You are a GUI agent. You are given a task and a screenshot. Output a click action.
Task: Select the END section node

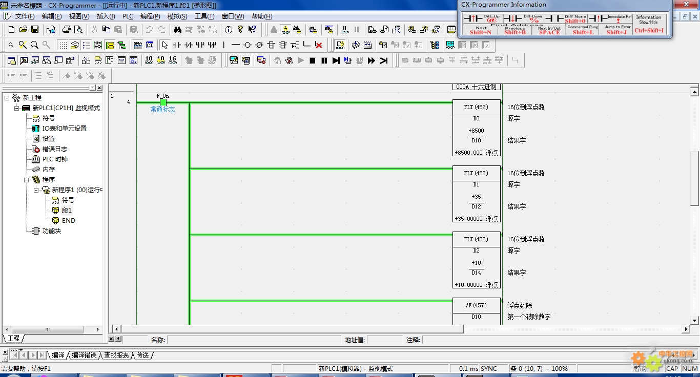[68, 221]
